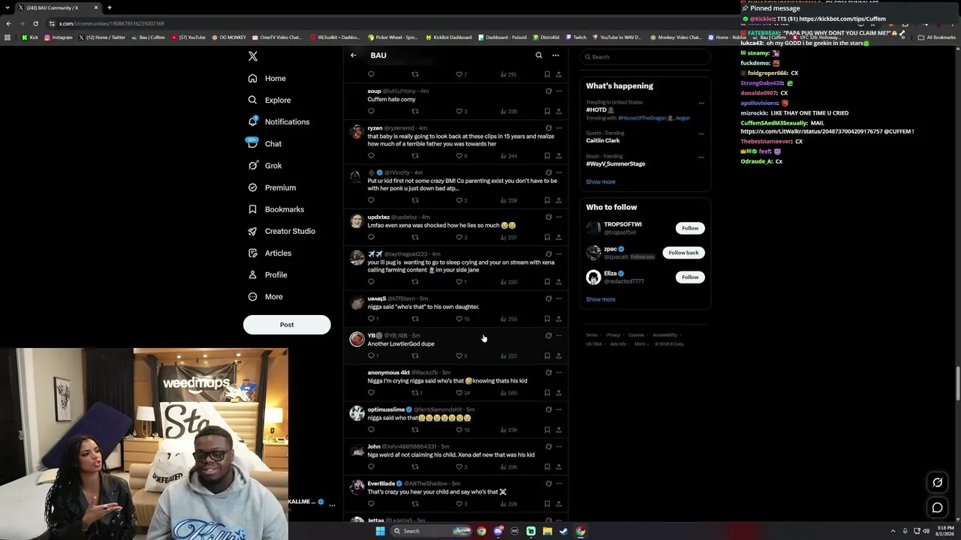Screen dimensions: 961x540
Task: Open Chat in the sidebar
Action: (264, 143)
